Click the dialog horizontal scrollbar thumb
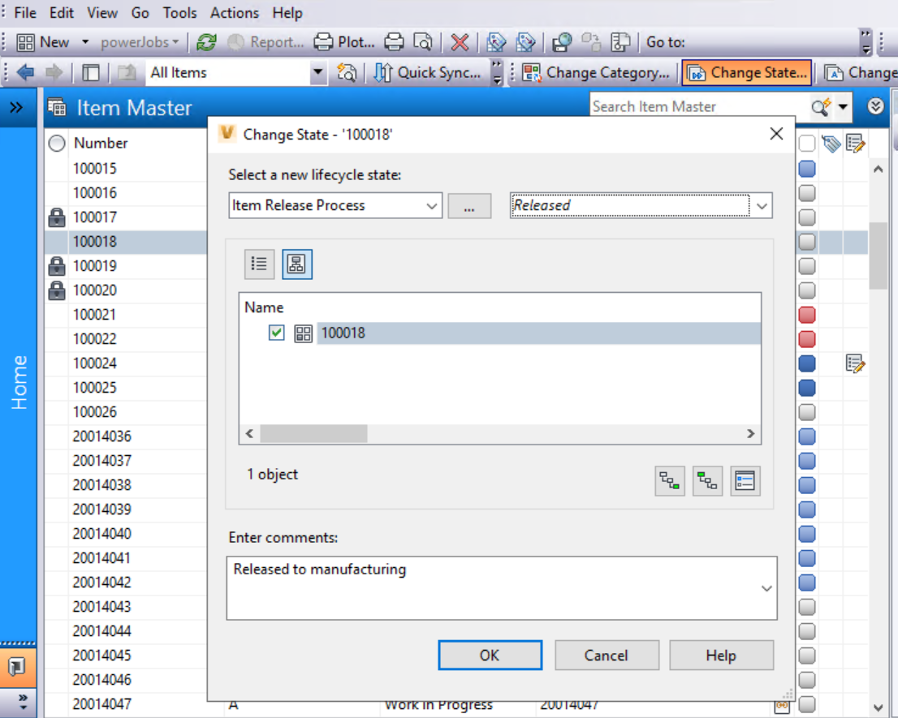Screen dimensions: 898x718 [313, 434]
